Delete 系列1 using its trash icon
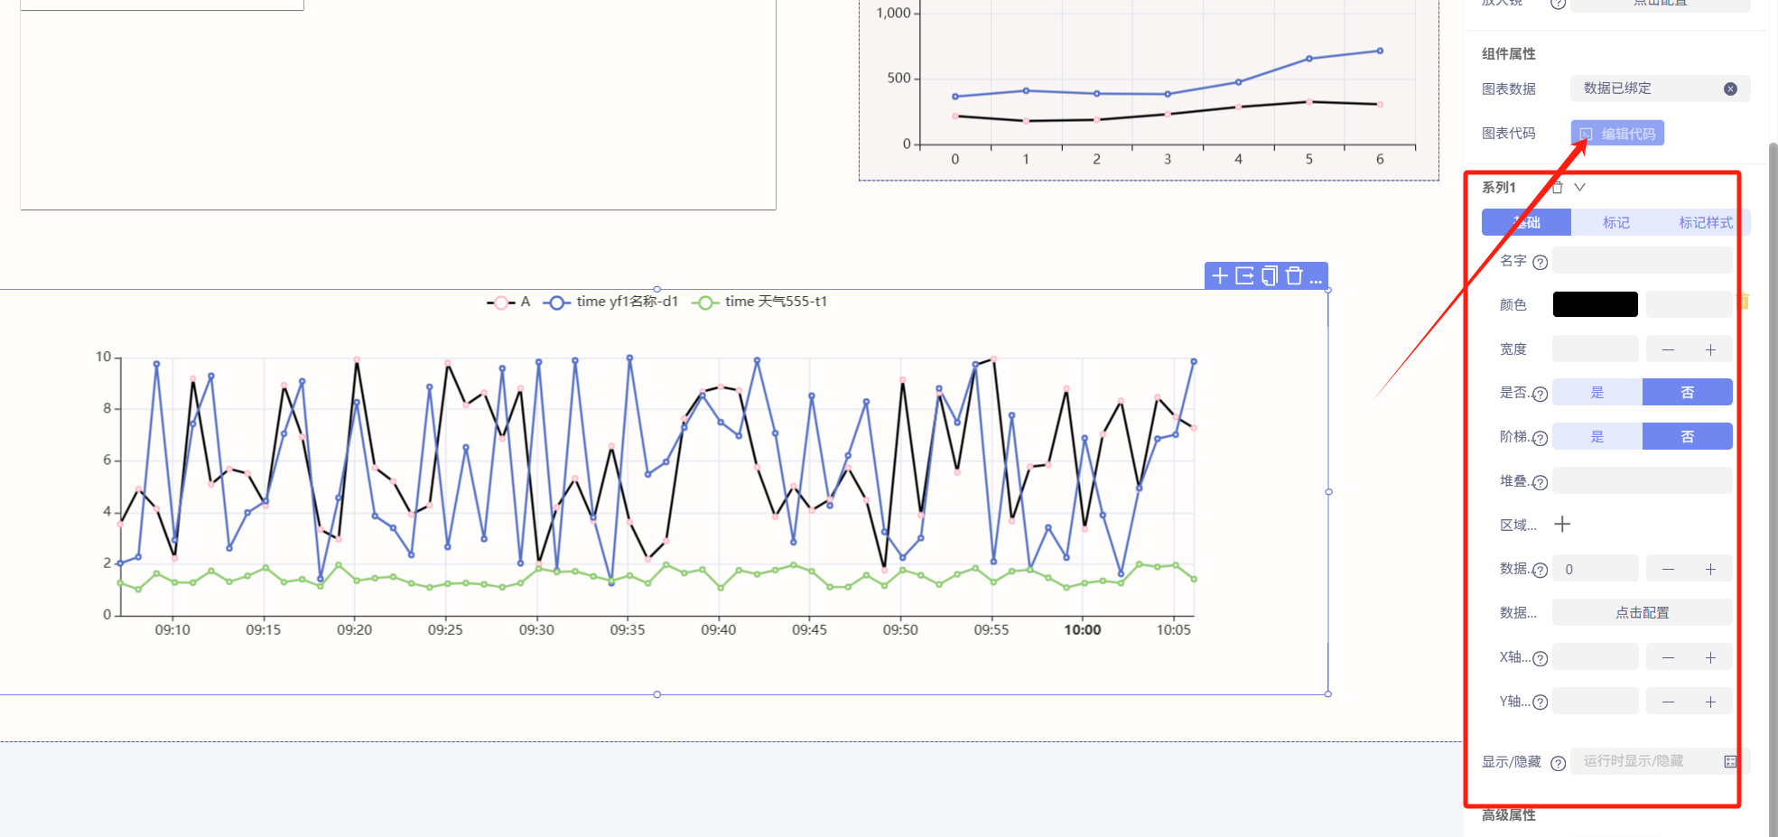 click(x=1557, y=188)
